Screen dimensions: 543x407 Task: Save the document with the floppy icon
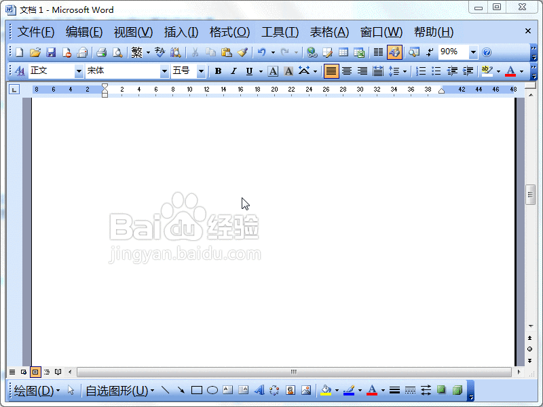(x=51, y=52)
